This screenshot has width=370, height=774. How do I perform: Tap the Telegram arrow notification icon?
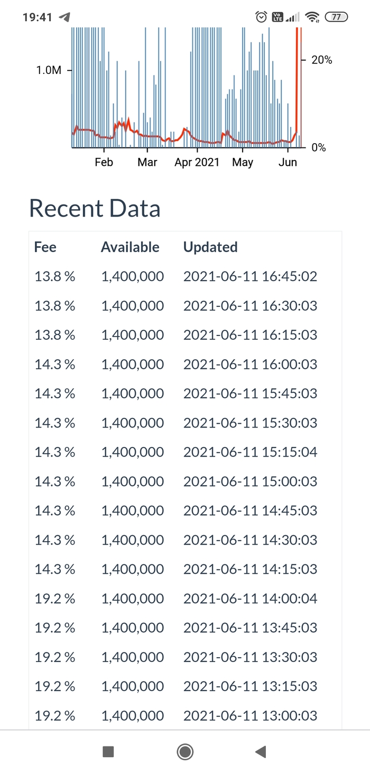coord(64,17)
